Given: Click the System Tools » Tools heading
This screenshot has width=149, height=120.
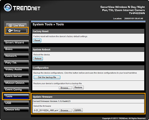Looking at the screenshot, I should tap(48, 25).
